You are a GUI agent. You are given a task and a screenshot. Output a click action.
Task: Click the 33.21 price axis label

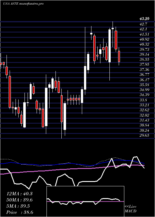144,105
